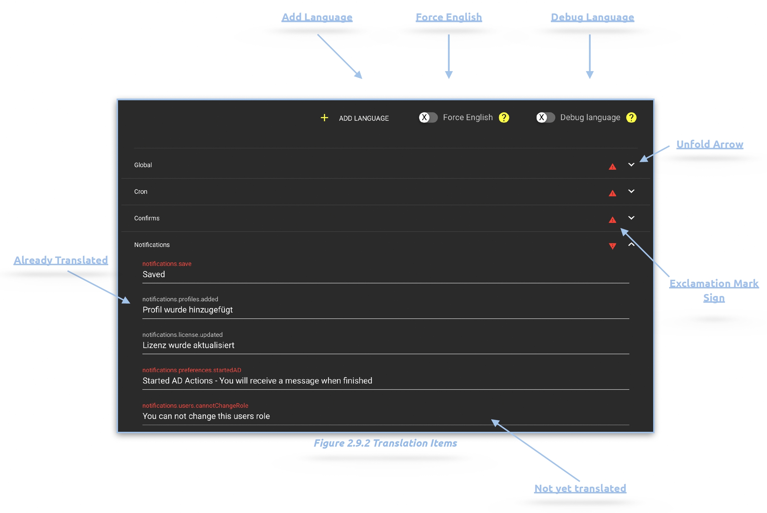767x513 pixels.
Task: Select the Notifications section header
Action: [x=152, y=245]
